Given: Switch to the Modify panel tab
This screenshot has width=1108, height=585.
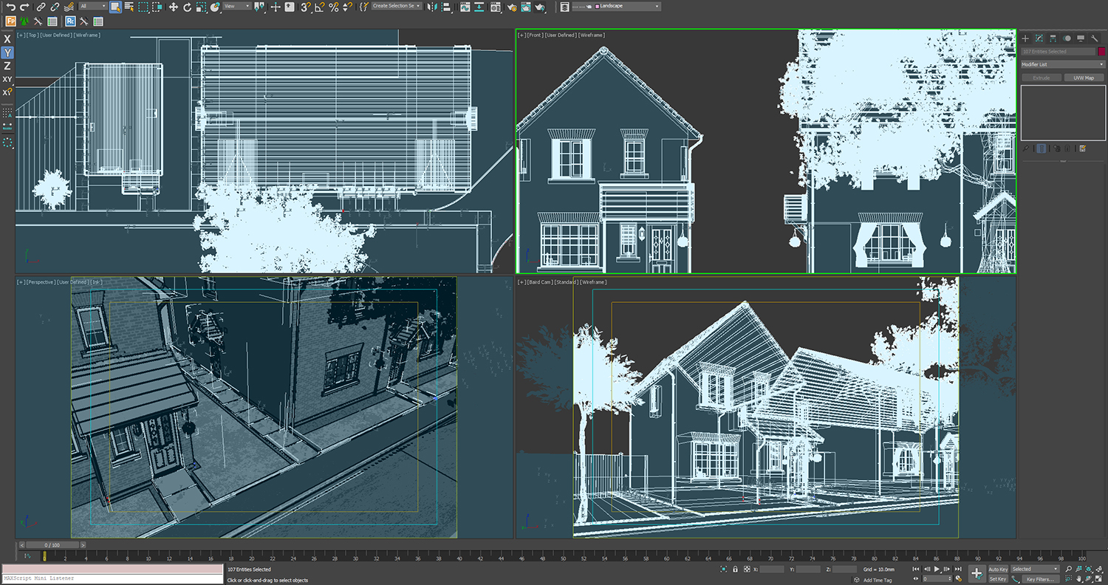Looking at the screenshot, I should (1039, 38).
